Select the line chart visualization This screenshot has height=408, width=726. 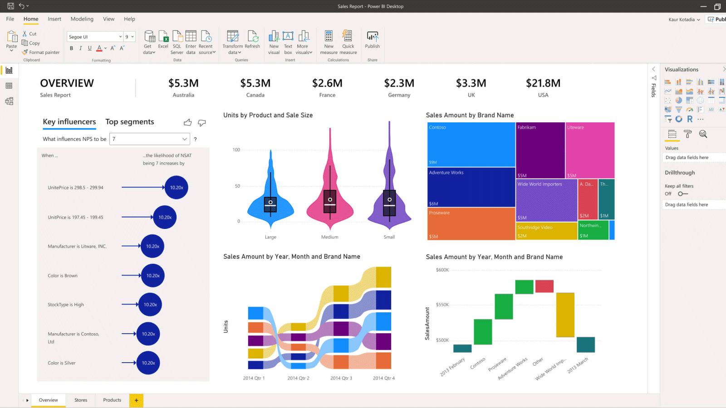pos(668,91)
